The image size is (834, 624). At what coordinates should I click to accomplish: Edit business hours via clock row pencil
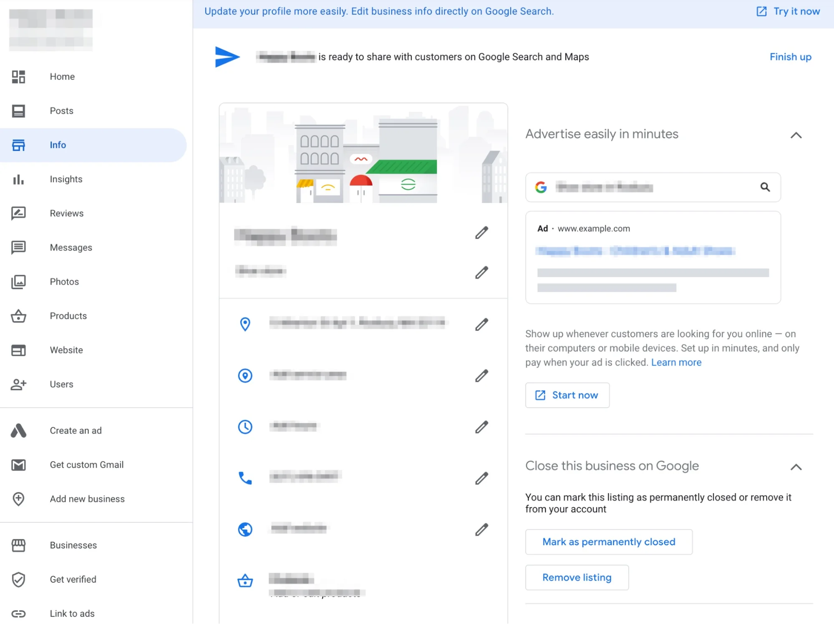pyautogui.click(x=481, y=427)
